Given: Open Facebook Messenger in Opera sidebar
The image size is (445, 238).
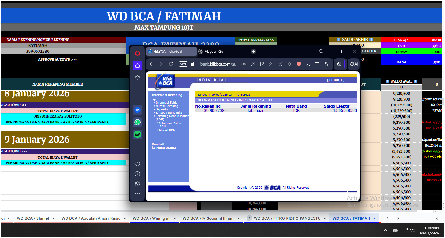Looking at the screenshot, I should point(137,110).
